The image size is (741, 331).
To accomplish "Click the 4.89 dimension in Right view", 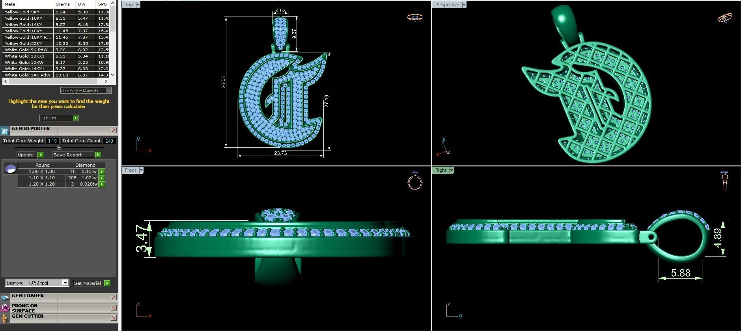I will point(718,238).
